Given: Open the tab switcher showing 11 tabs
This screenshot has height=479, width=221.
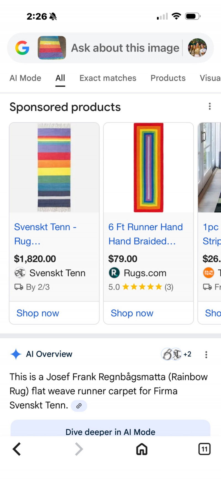Looking at the screenshot, I should click(x=204, y=449).
